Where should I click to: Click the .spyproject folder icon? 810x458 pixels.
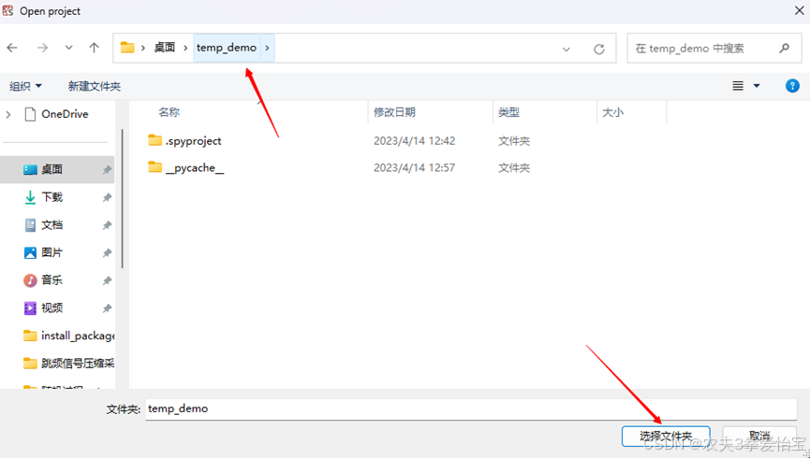point(155,140)
